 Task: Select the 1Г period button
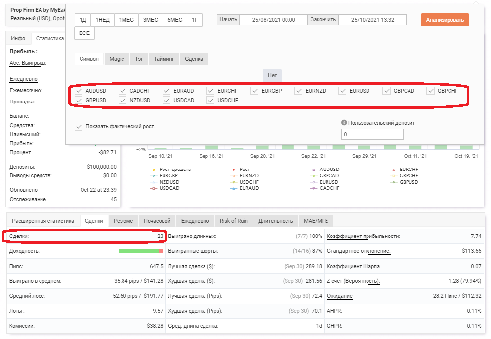click(x=195, y=20)
